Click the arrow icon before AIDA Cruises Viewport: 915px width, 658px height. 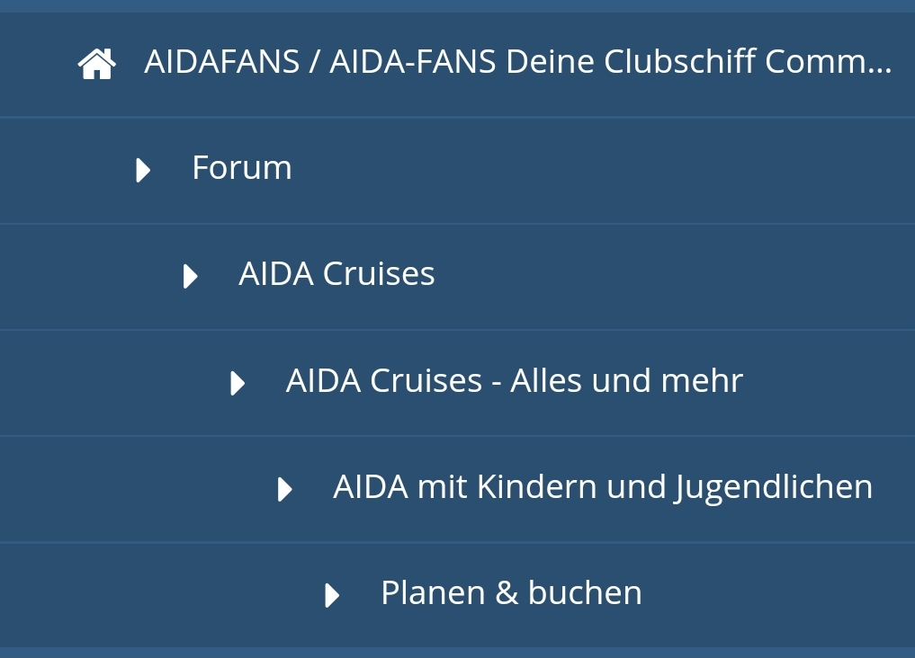coord(190,276)
